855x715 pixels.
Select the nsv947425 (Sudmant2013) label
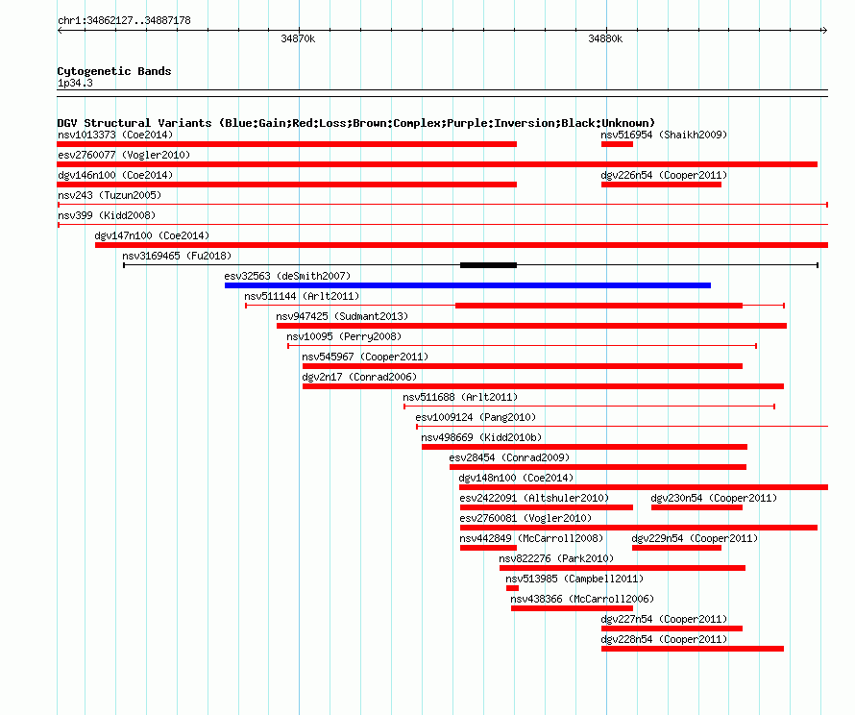coord(342,316)
